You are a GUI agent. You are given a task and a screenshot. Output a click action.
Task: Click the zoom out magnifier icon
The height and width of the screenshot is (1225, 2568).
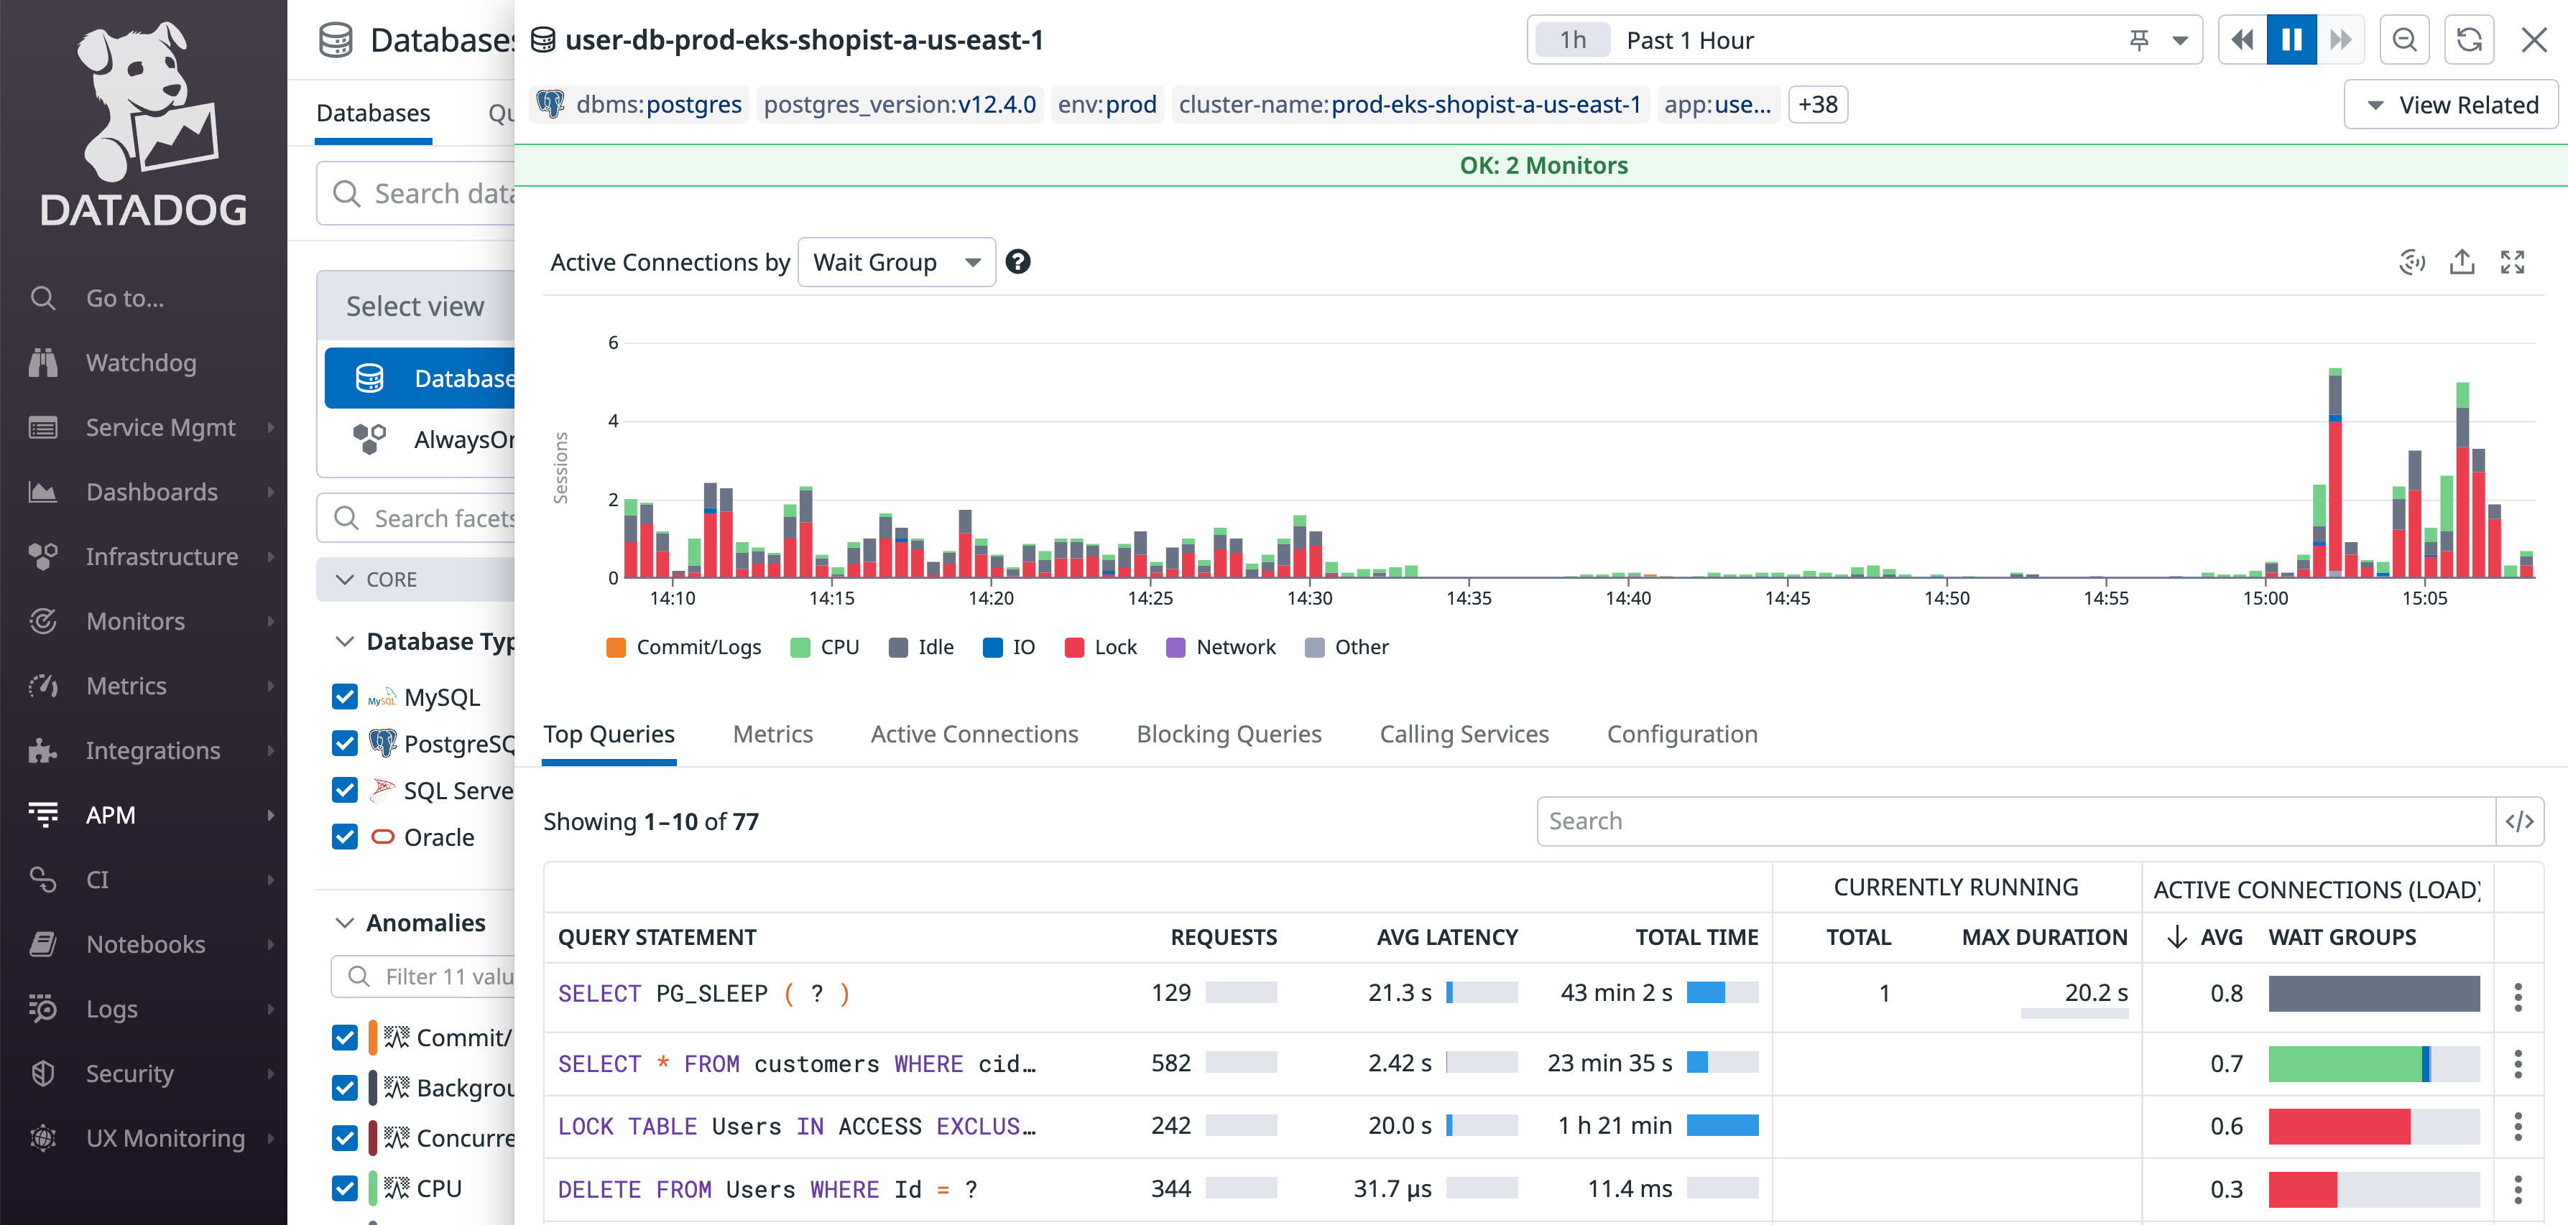click(2403, 39)
